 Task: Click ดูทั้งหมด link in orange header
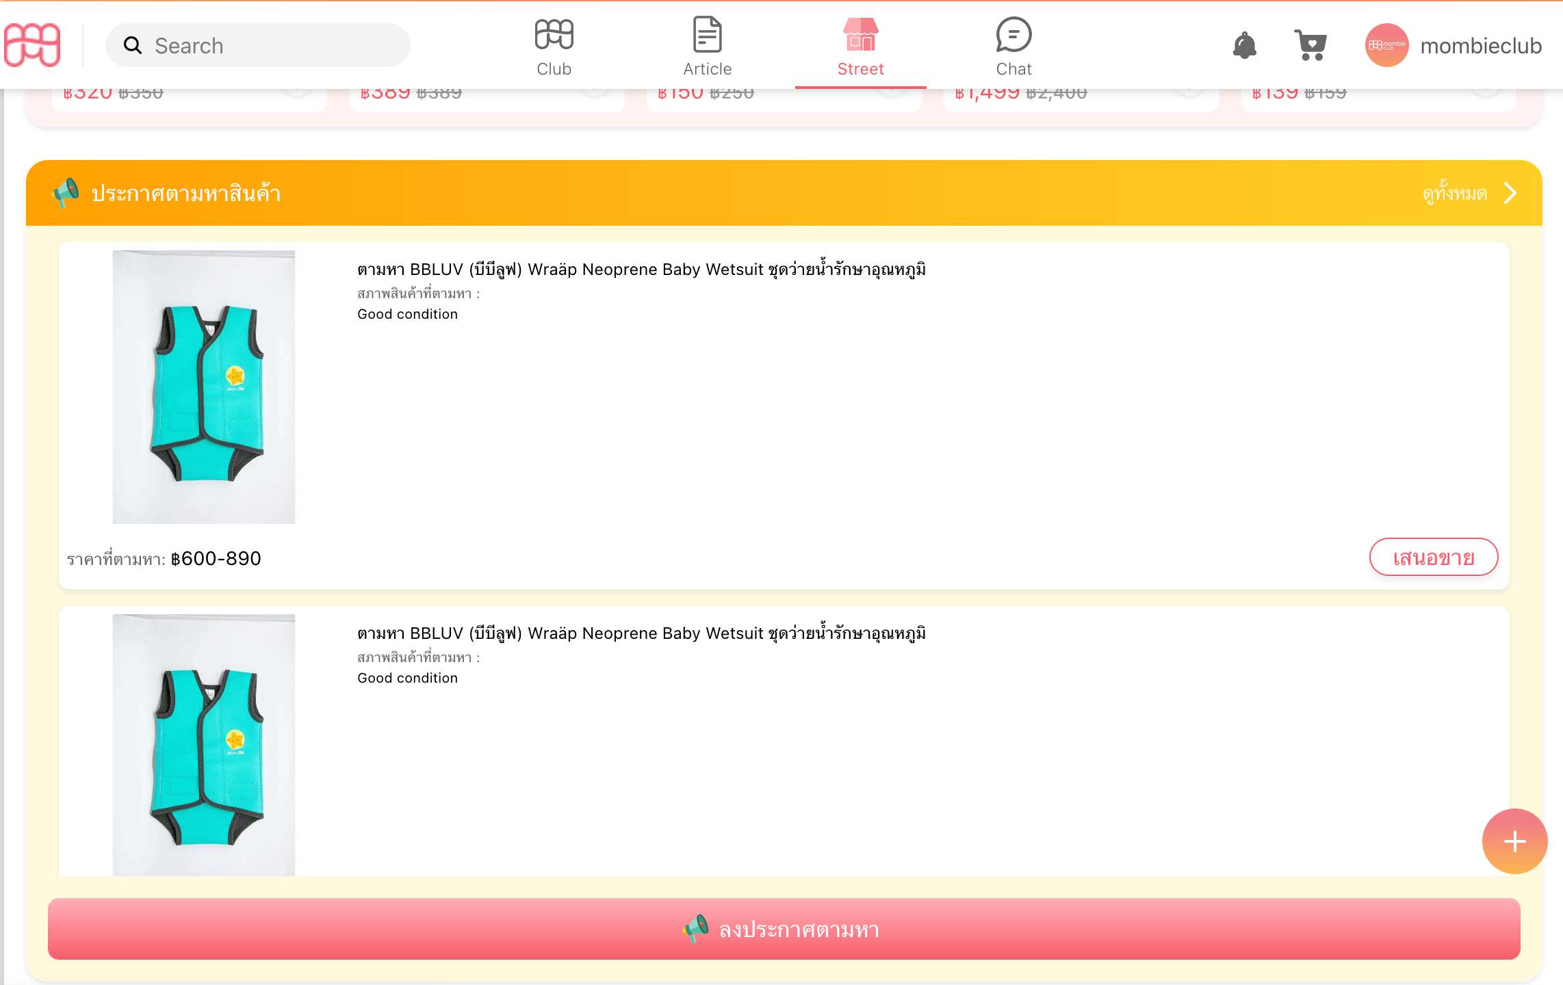point(1454,194)
